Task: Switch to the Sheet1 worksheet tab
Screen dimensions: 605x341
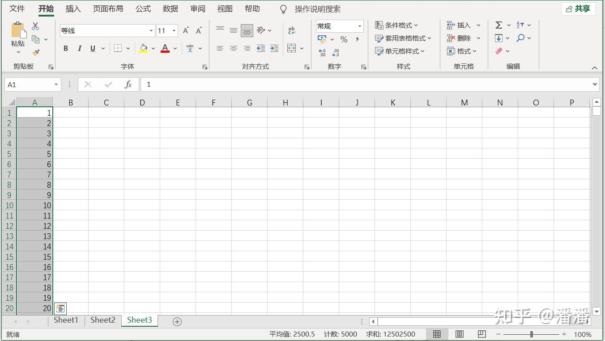Action: 66,320
